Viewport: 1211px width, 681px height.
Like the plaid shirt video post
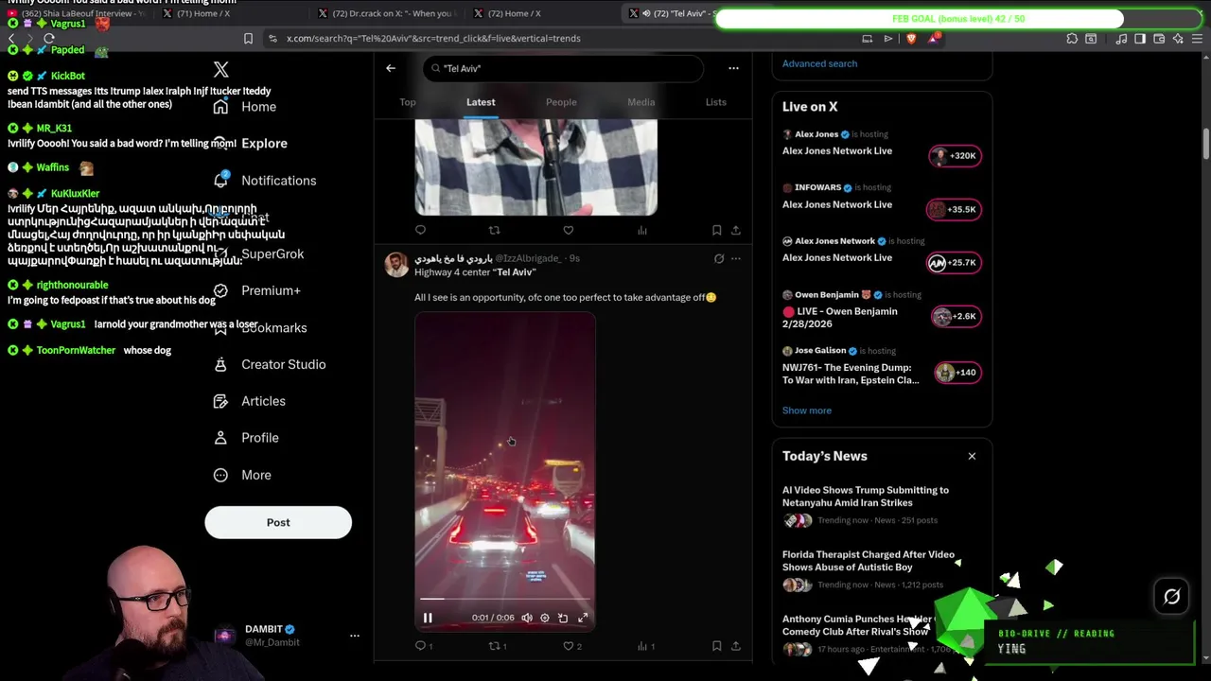point(568,230)
